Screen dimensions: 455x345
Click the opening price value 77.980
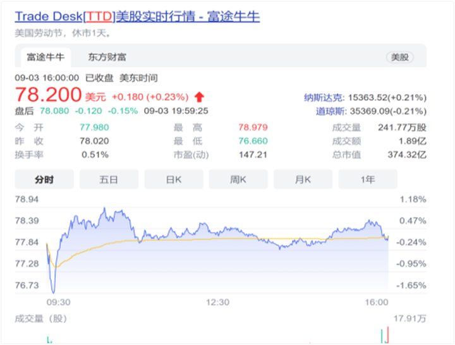94,128
